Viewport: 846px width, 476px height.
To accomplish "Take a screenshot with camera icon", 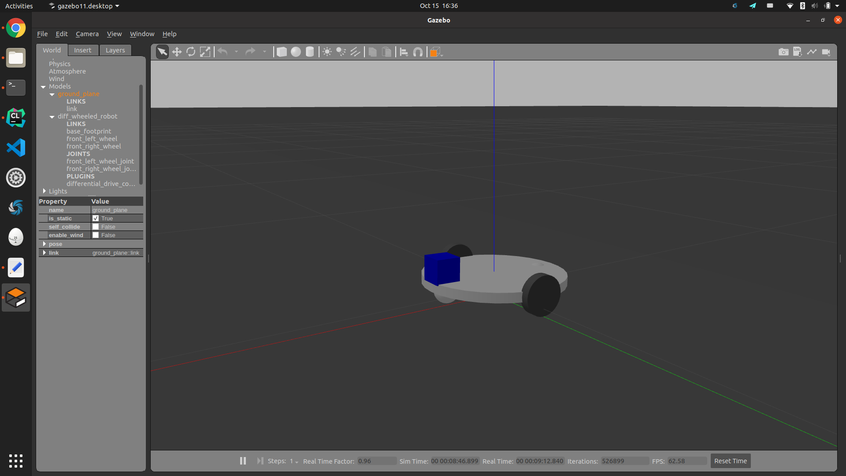I will [x=783, y=52].
